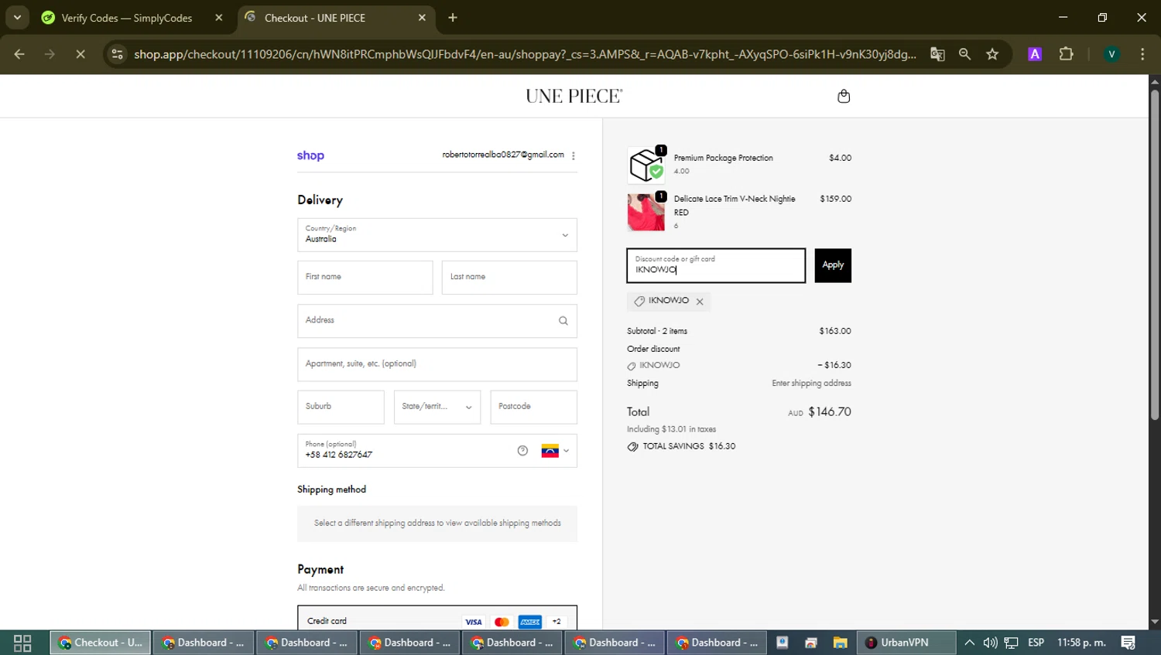Click the Apartment, suite optional field
The height and width of the screenshot is (655, 1161).
click(437, 364)
